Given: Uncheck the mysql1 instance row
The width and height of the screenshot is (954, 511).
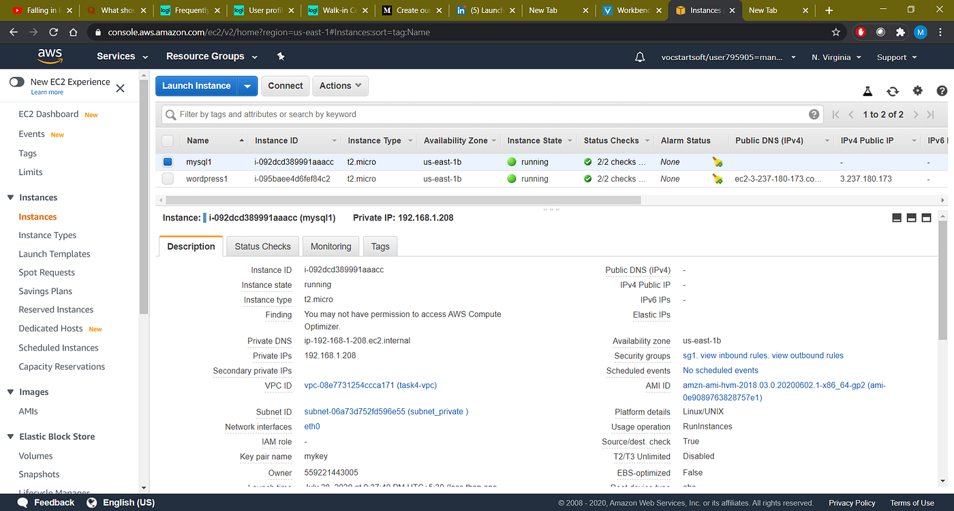Looking at the screenshot, I should point(167,162).
